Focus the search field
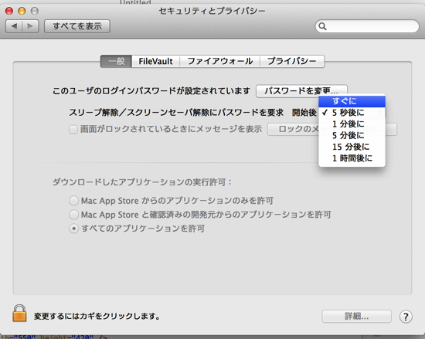 click(x=367, y=26)
